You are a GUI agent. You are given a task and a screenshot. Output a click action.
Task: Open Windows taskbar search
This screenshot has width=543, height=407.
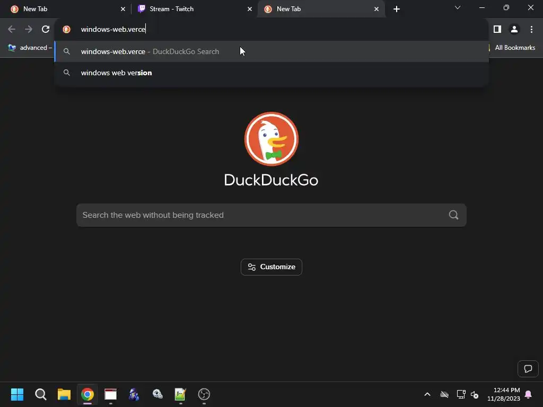(40, 394)
